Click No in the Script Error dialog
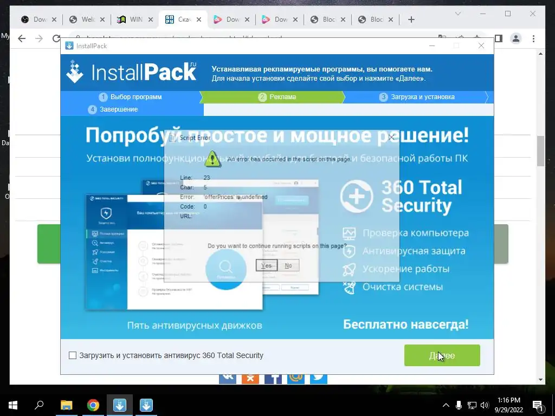Viewport: 555px width, 416px height. [x=288, y=265]
